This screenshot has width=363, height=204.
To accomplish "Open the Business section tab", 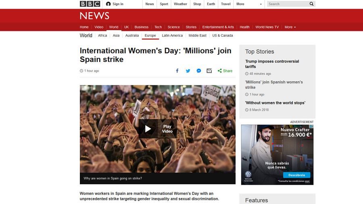I will [x=142, y=27].
